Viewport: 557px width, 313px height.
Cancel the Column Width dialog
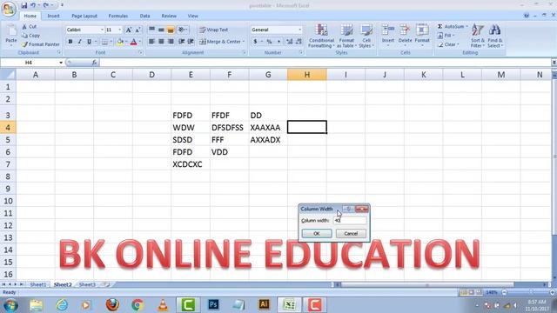click(351, 234)
